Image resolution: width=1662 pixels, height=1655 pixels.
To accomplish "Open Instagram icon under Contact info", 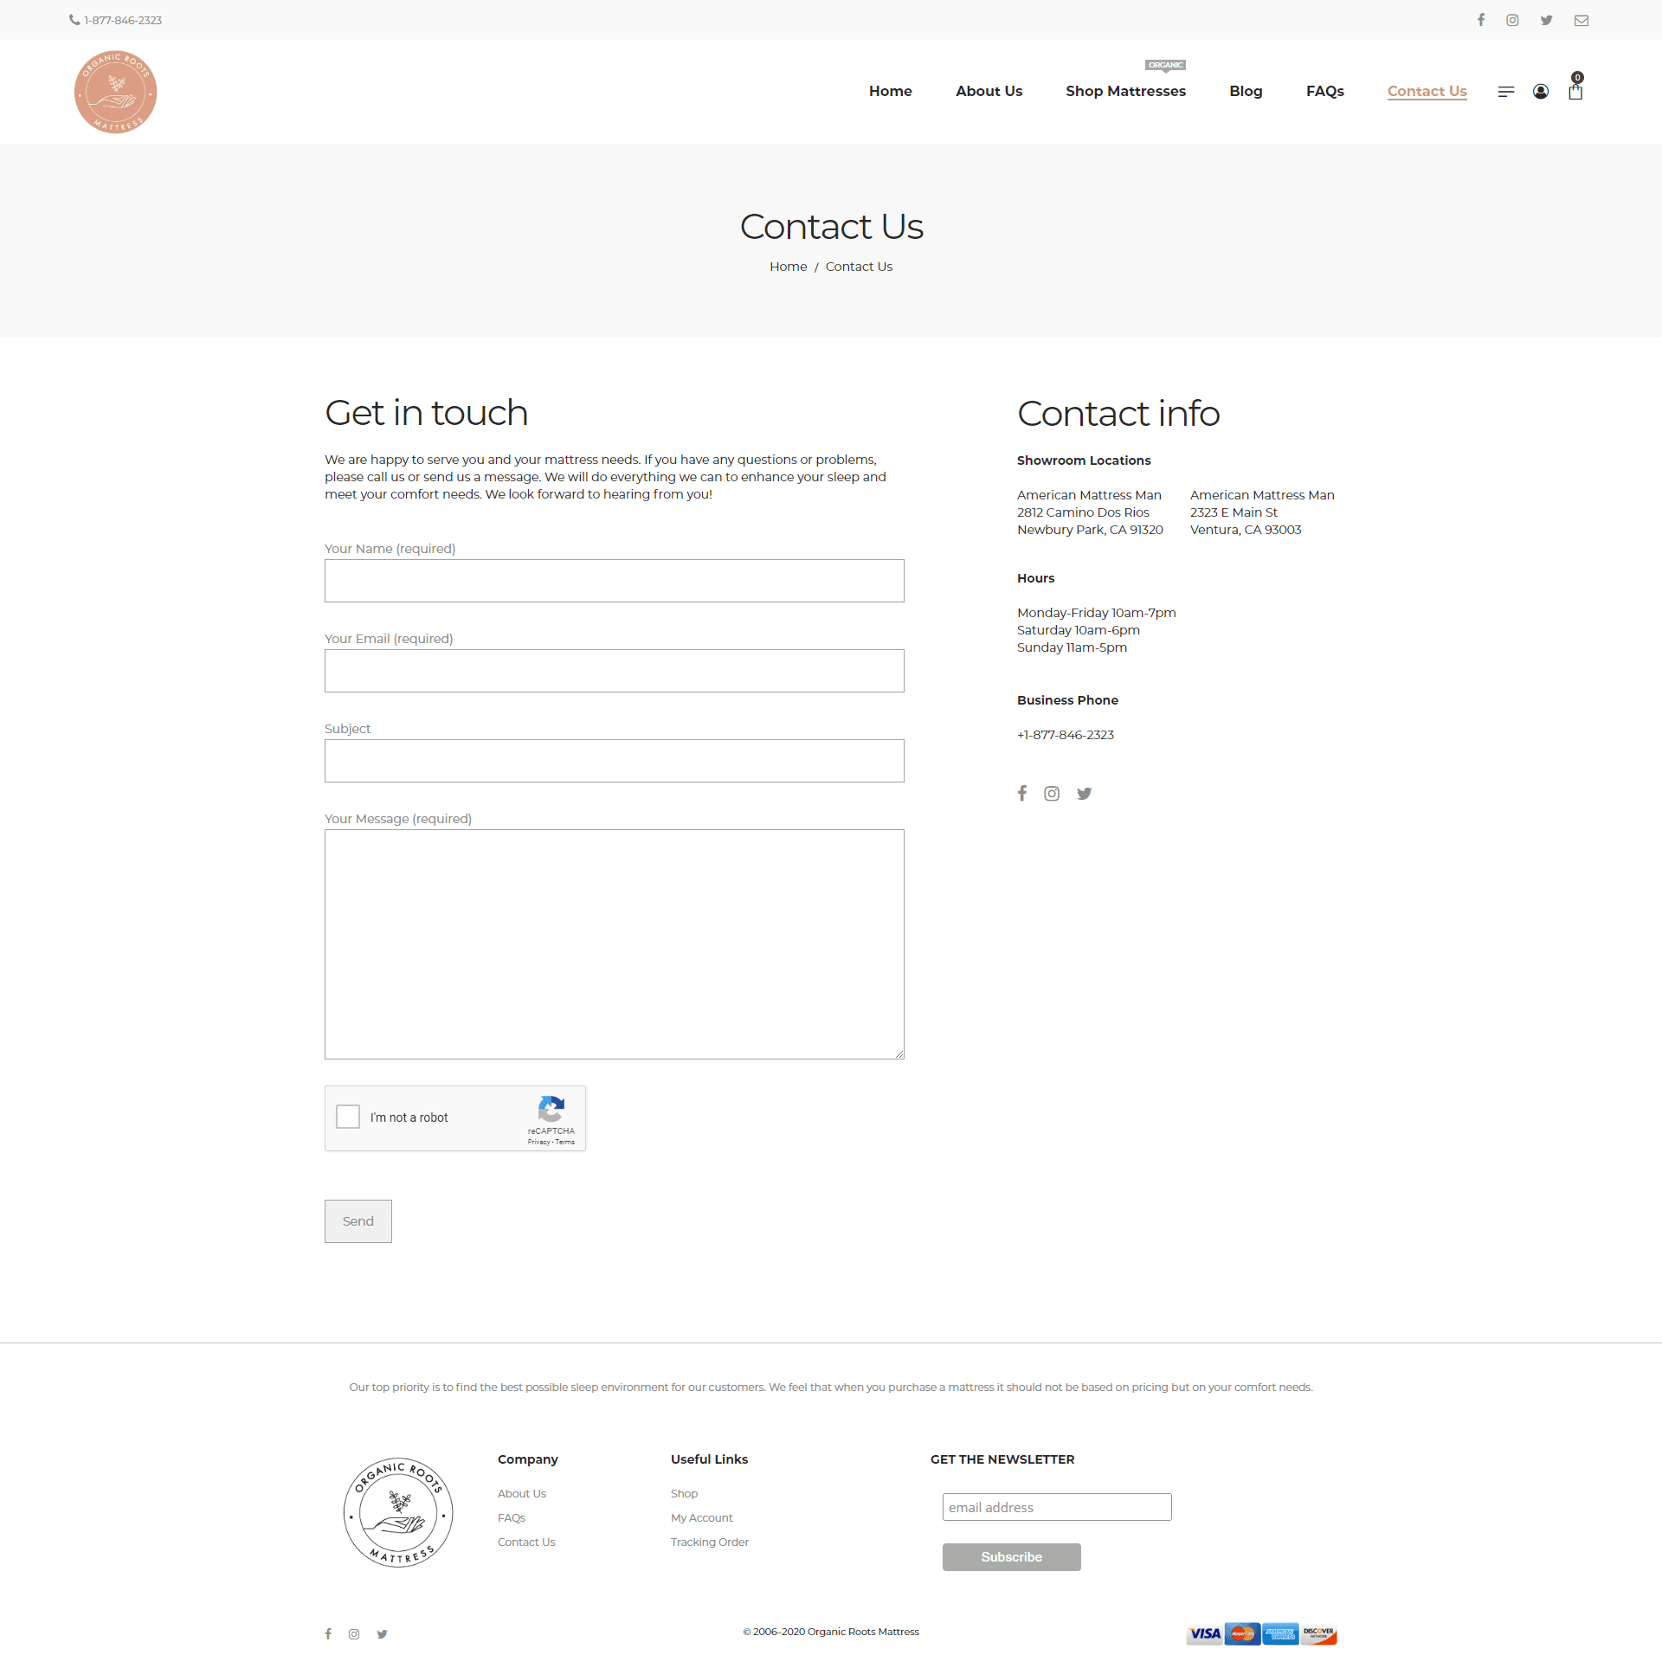I will 1051,794.
